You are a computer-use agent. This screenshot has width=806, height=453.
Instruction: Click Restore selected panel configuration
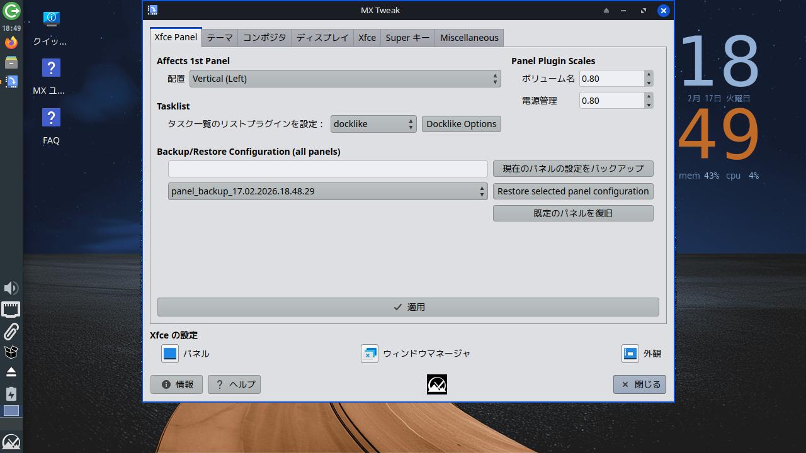[573, 191]
